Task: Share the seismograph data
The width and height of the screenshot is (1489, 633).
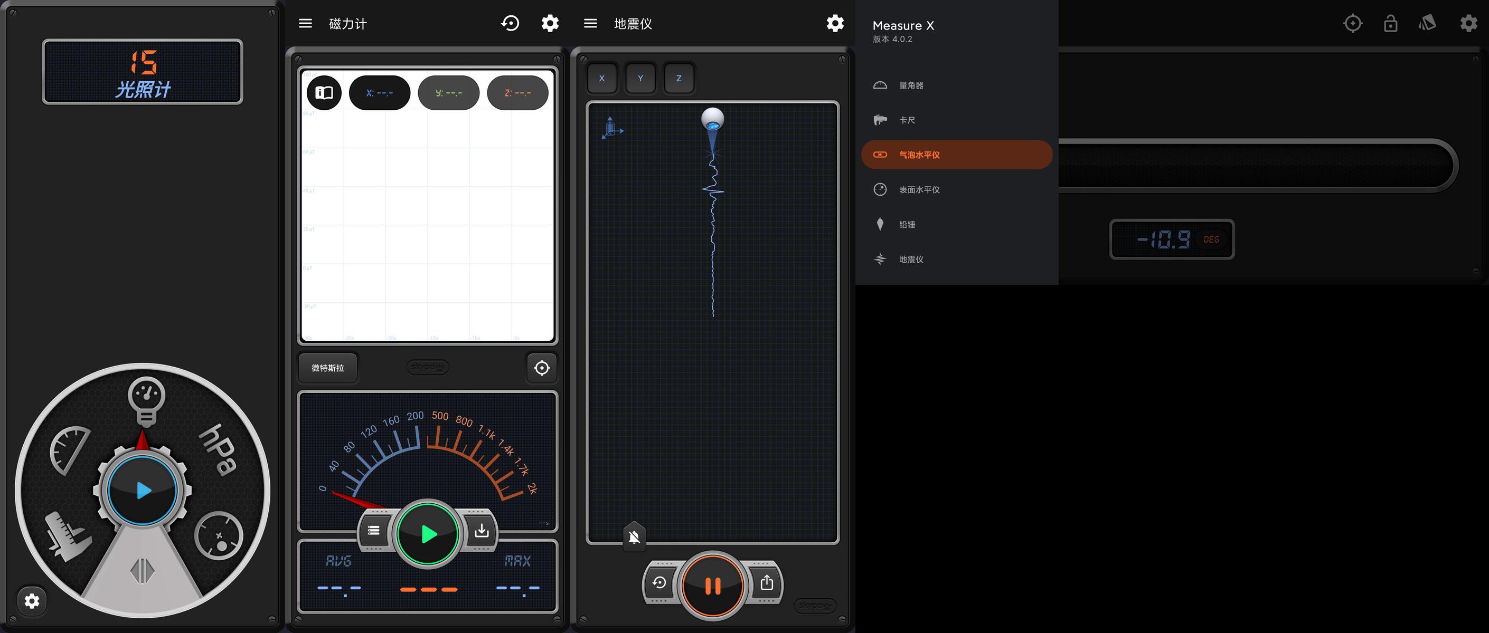Action: click(x=767, y=583)
